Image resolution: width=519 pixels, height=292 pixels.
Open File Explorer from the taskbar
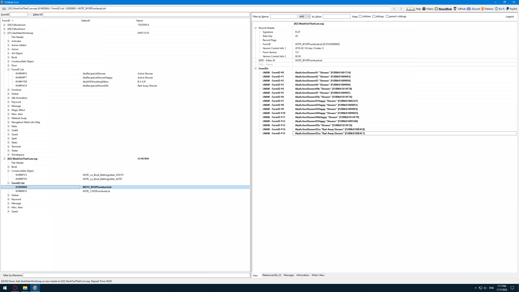pyautogui.click(x=25, y=288)
